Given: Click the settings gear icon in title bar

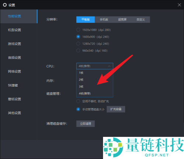Looking at the screenshot, I should pos(5,5).
